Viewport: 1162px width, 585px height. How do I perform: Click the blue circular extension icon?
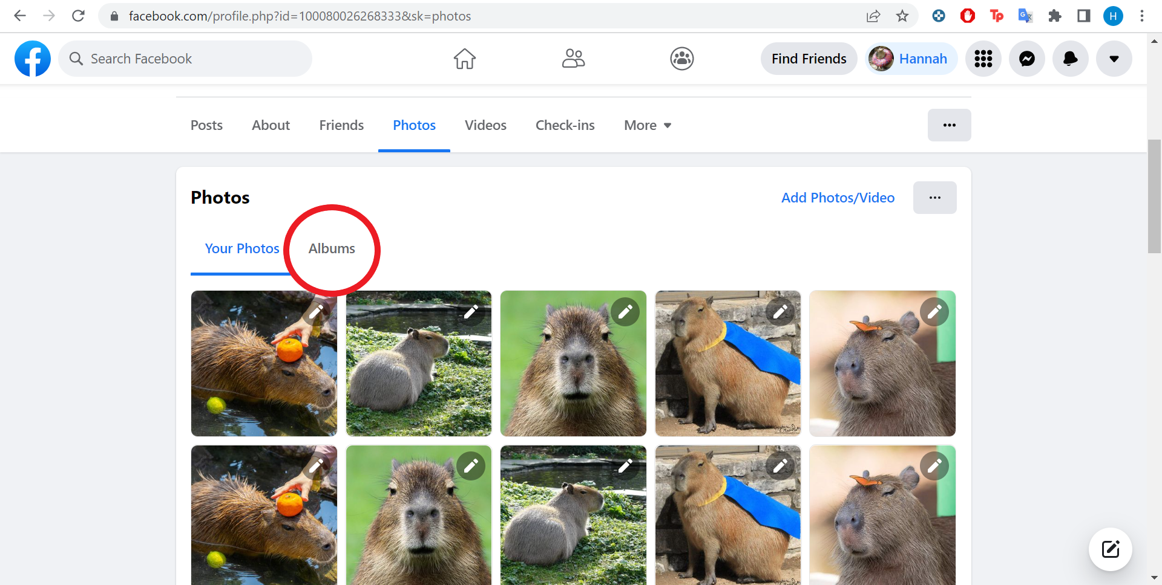pyautogui.click(x=939, y=16)
